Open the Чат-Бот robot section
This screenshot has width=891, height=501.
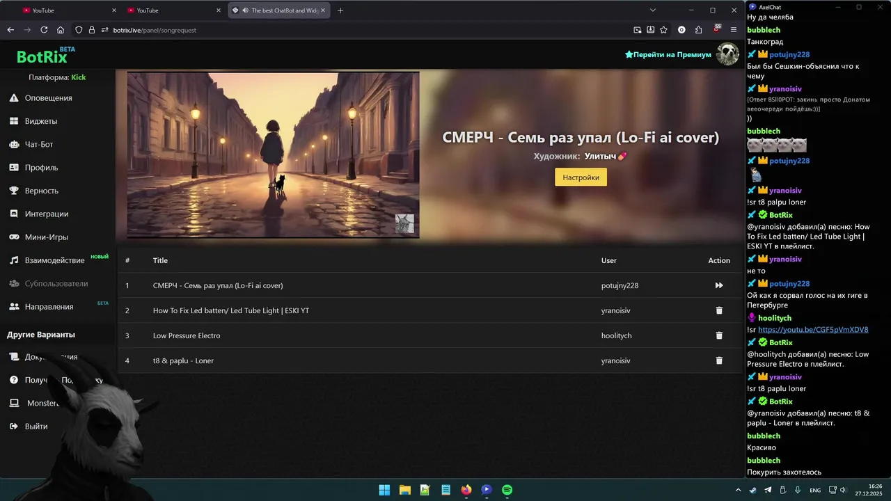click(x=31, y=144)
